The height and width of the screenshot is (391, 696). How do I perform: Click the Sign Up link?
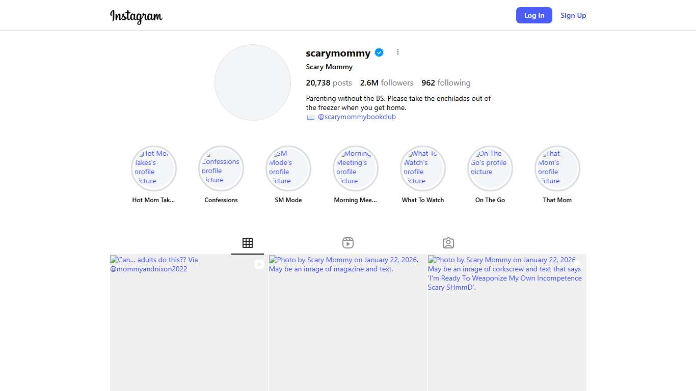coord(573,15)
